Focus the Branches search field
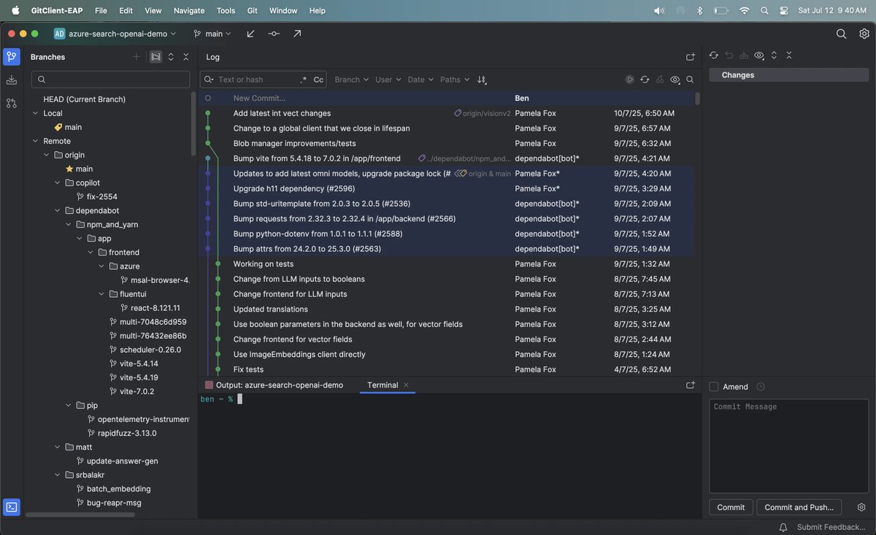This screenshot has height=535, width=876. pos(111,80)
